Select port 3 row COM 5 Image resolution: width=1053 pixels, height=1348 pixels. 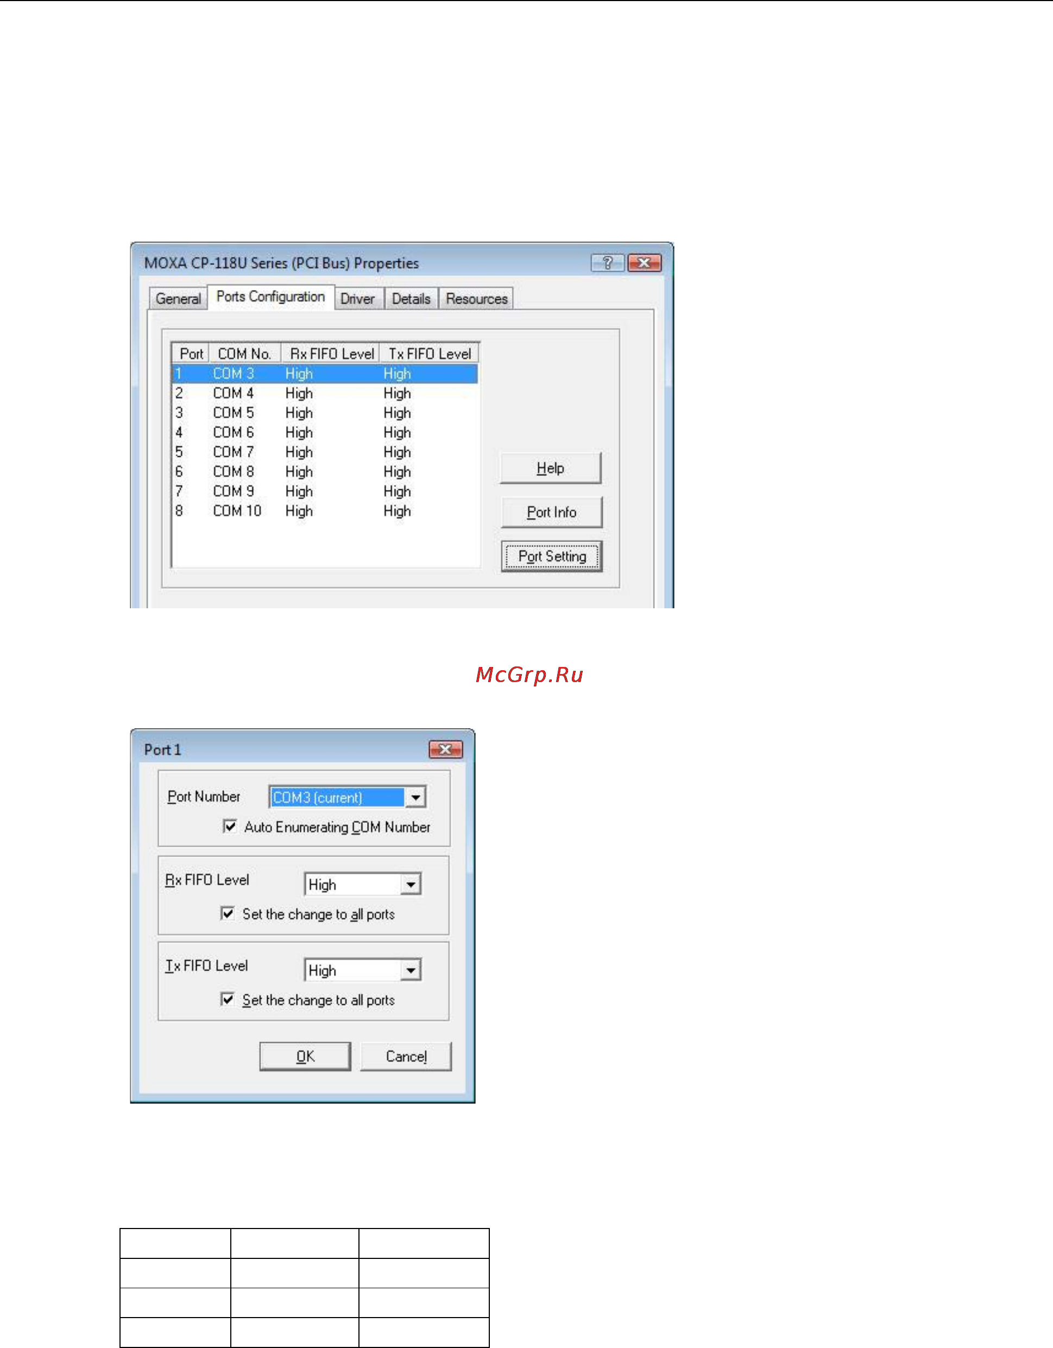point(325,413)
